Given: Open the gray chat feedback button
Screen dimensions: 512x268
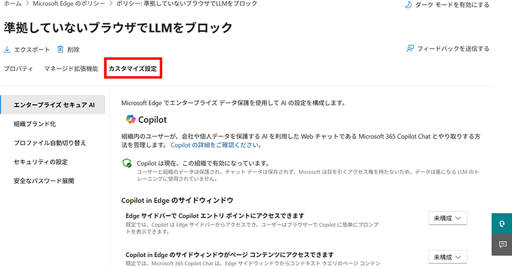Looking at the screenshot, I should click(x=501, y=244).
